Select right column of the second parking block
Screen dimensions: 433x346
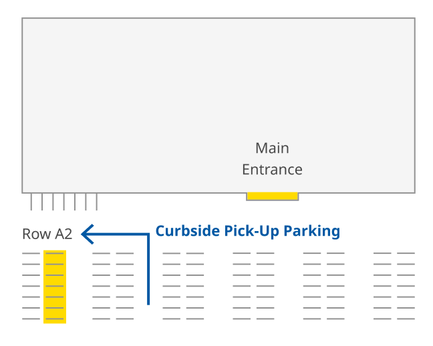[x=125, y=287]
